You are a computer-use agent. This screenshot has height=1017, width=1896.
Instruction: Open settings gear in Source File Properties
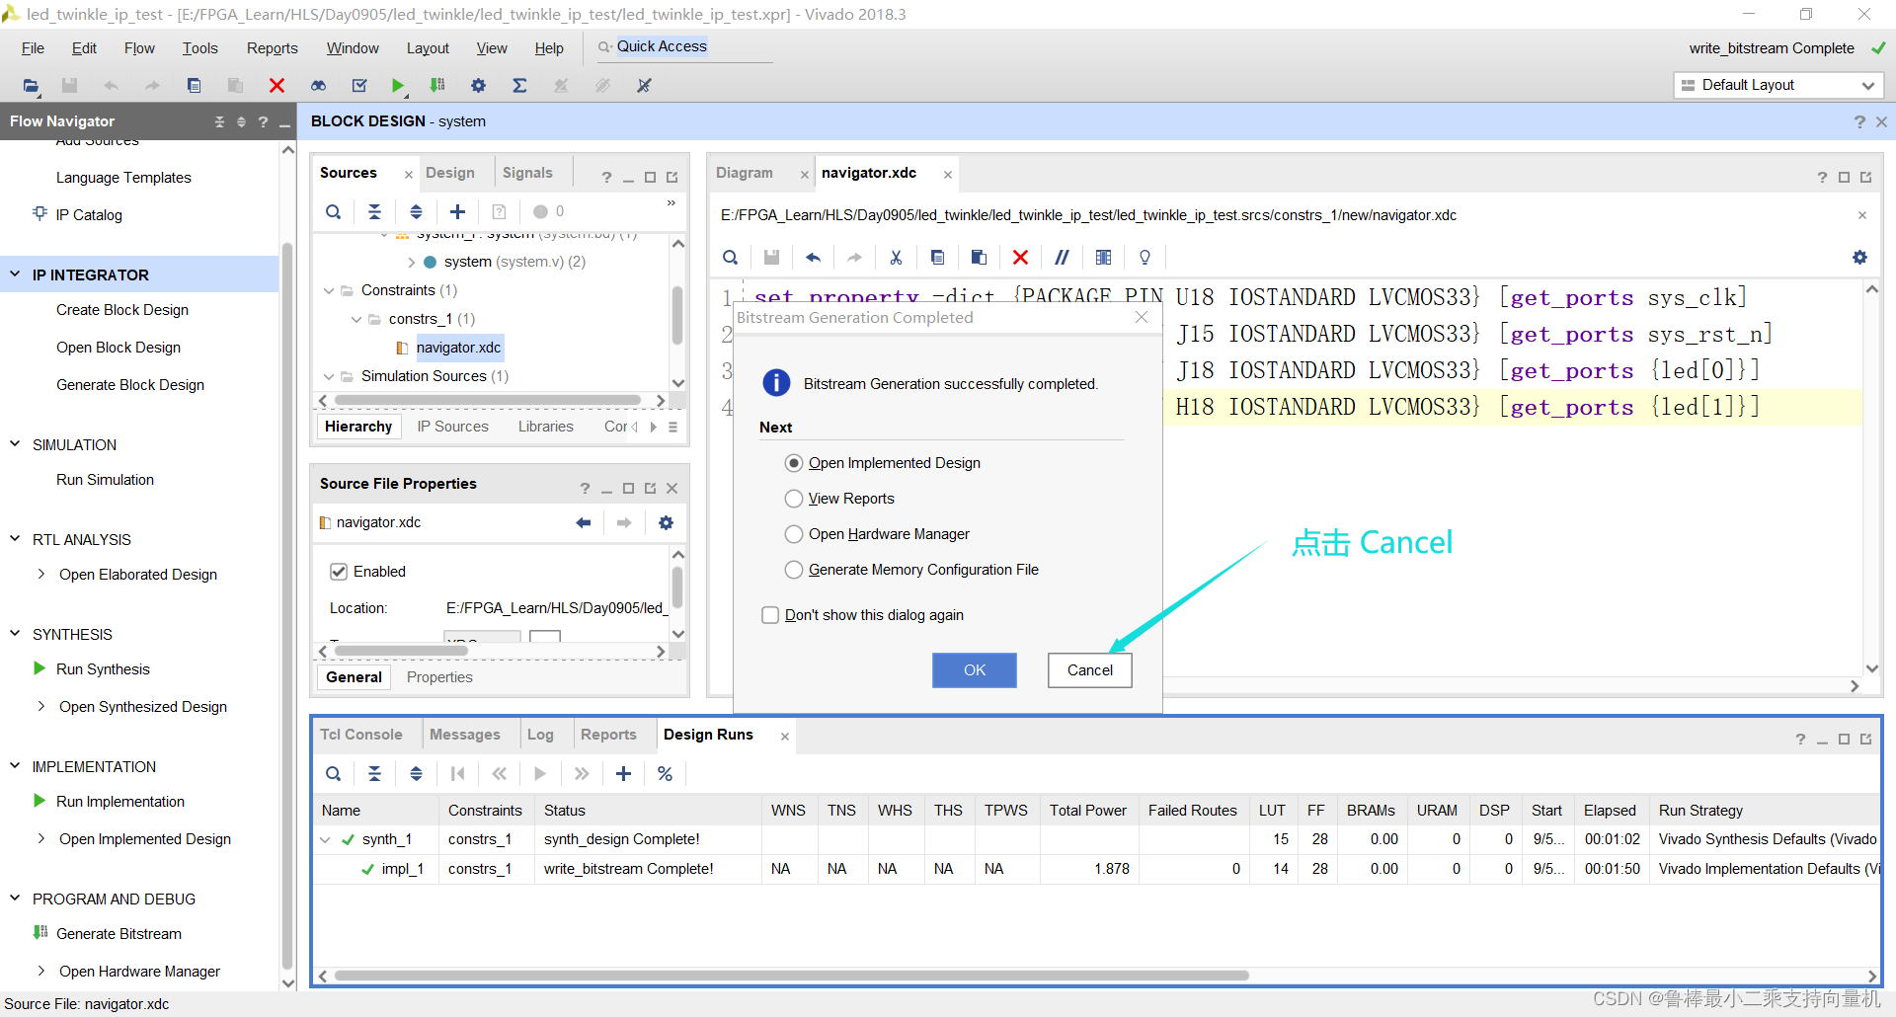pos(666,522)
